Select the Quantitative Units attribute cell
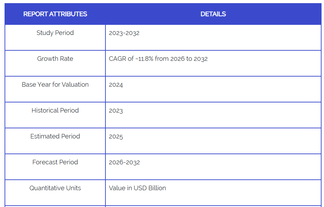The image size is (324, 207). point(55,188)
